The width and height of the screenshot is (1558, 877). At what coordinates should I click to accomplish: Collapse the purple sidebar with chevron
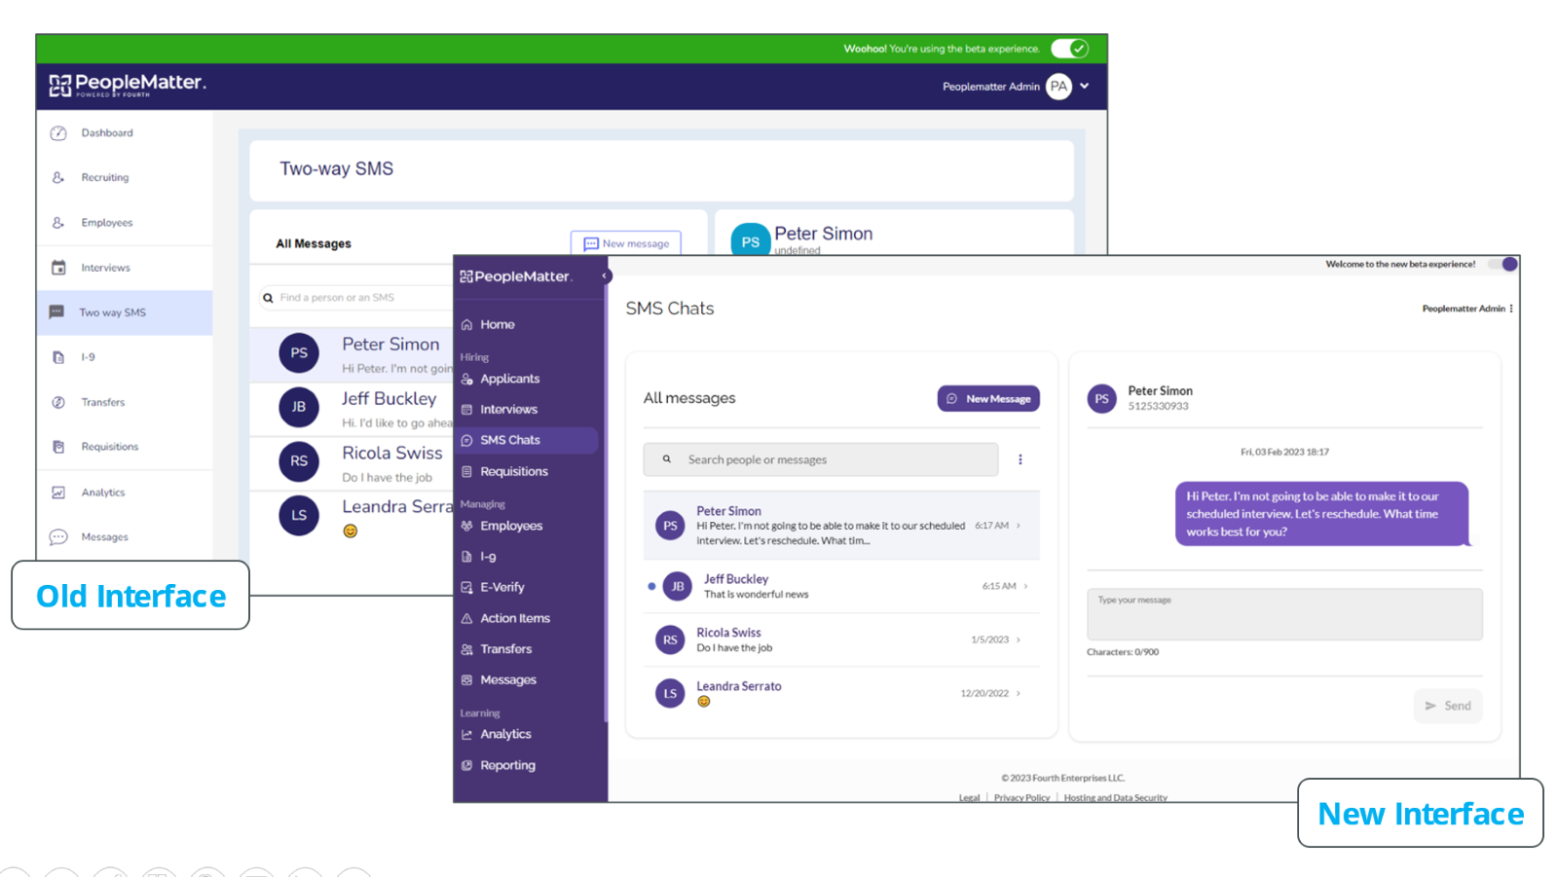click(x=605, y=276)
